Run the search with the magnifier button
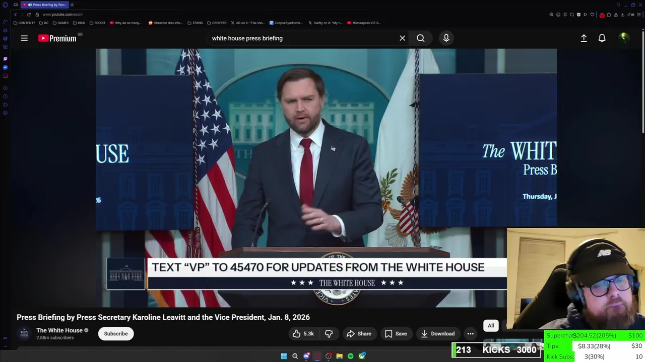 click(x=420, y=38)
